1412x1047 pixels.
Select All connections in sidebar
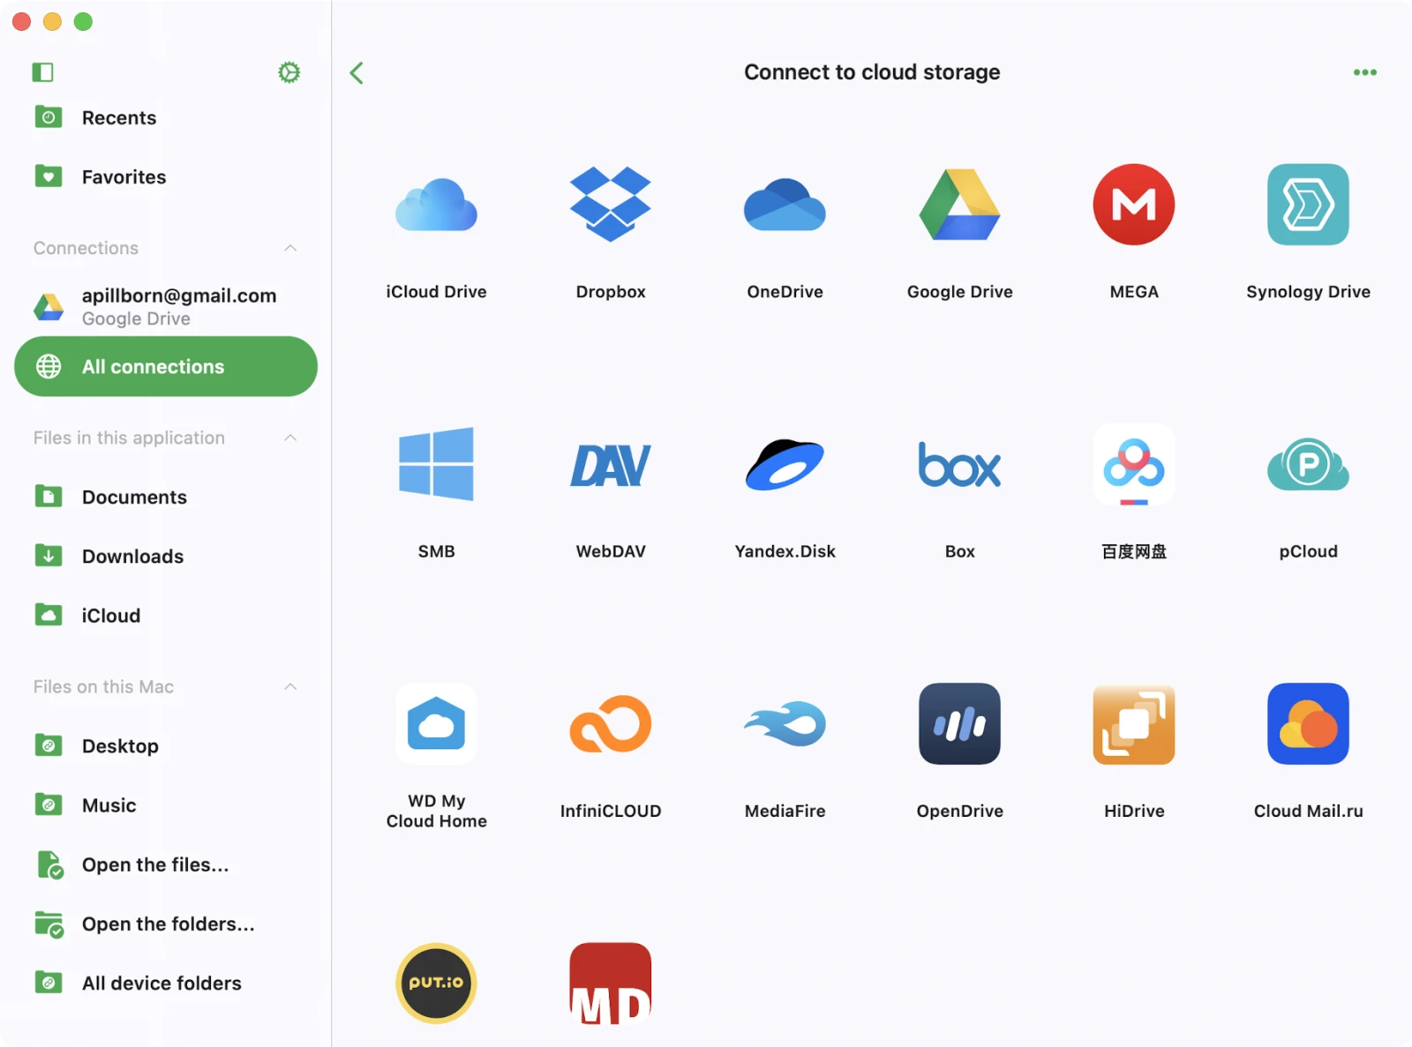[166, 366]
